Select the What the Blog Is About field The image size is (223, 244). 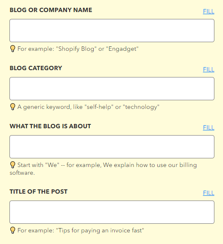[x=112, y=147]
